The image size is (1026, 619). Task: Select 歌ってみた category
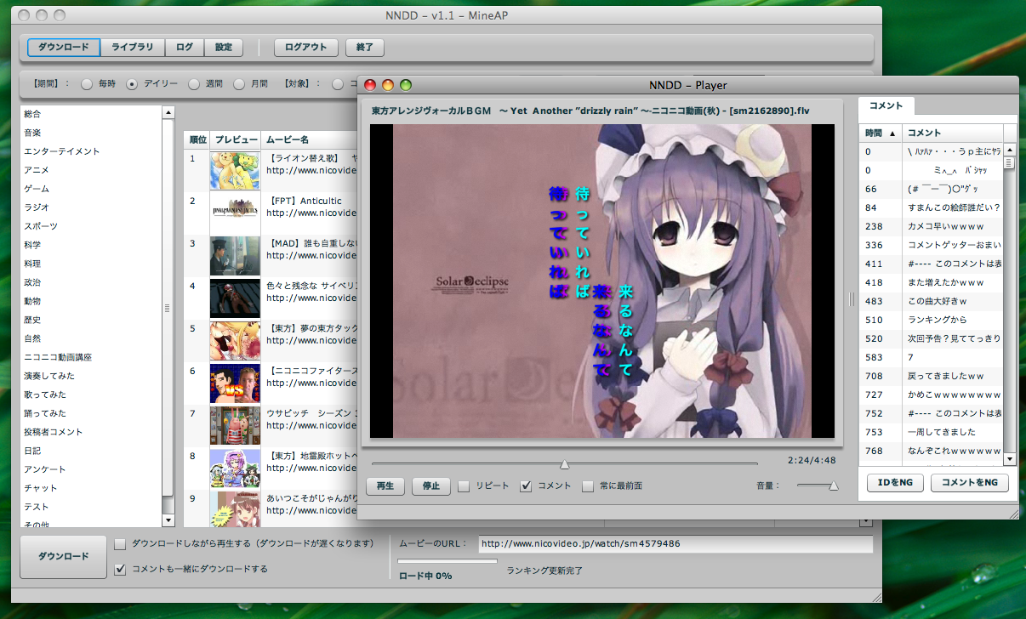(x=91, y=394)
